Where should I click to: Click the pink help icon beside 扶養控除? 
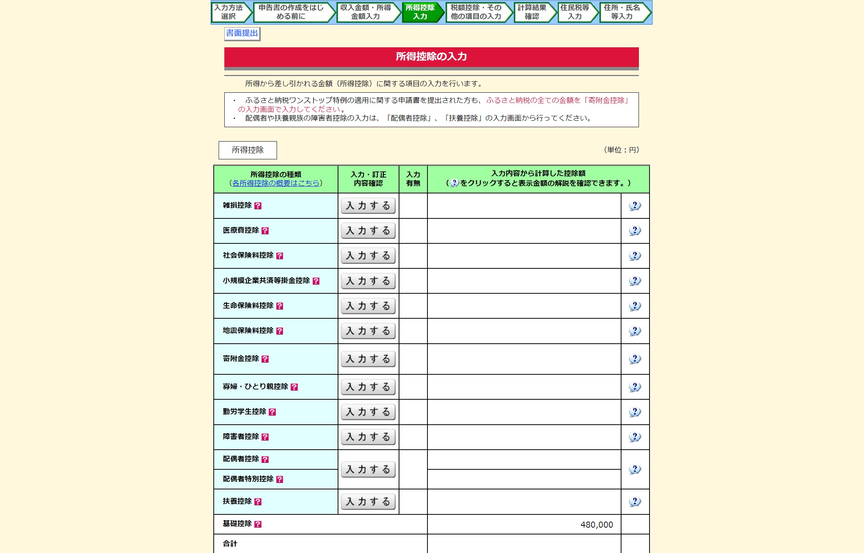click(x=258, y=502)
